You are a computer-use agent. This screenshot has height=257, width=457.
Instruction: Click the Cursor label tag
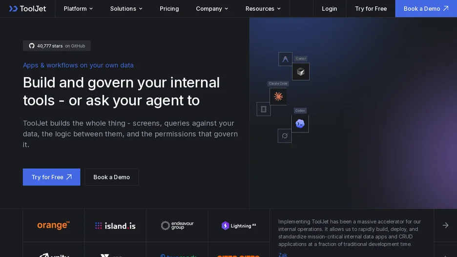pos(300,59)
